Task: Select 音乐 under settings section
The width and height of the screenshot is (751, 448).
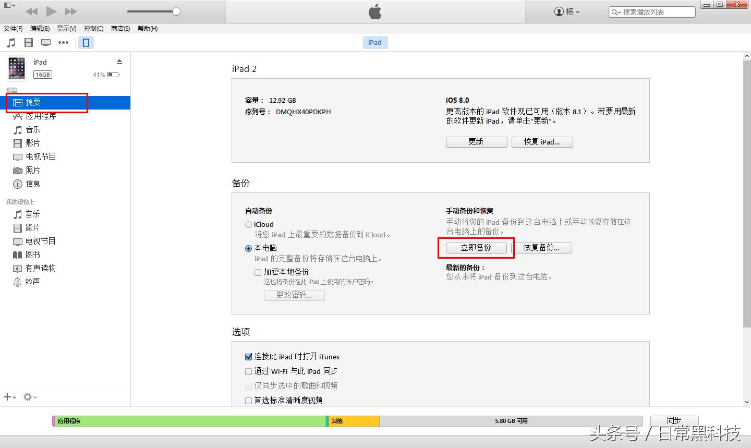Action: tap(65, 130)
